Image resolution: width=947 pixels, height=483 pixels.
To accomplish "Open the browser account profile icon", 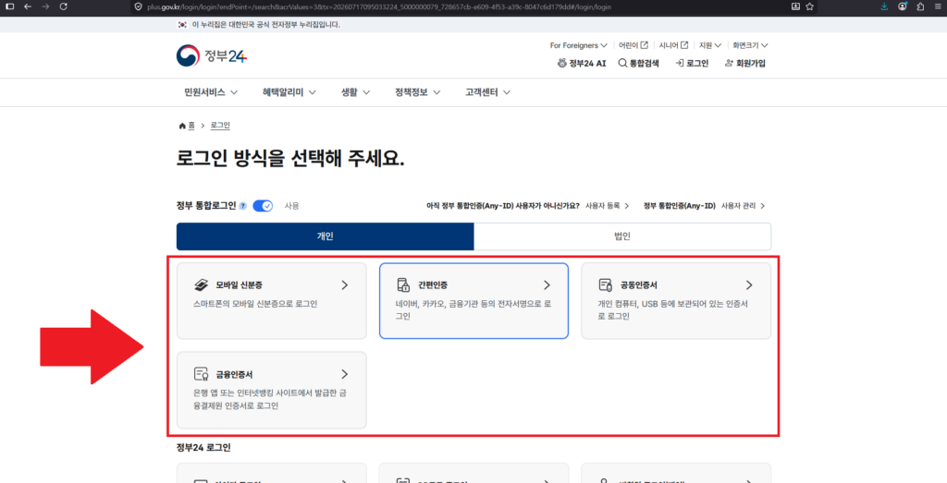I will tap(903, 6).
